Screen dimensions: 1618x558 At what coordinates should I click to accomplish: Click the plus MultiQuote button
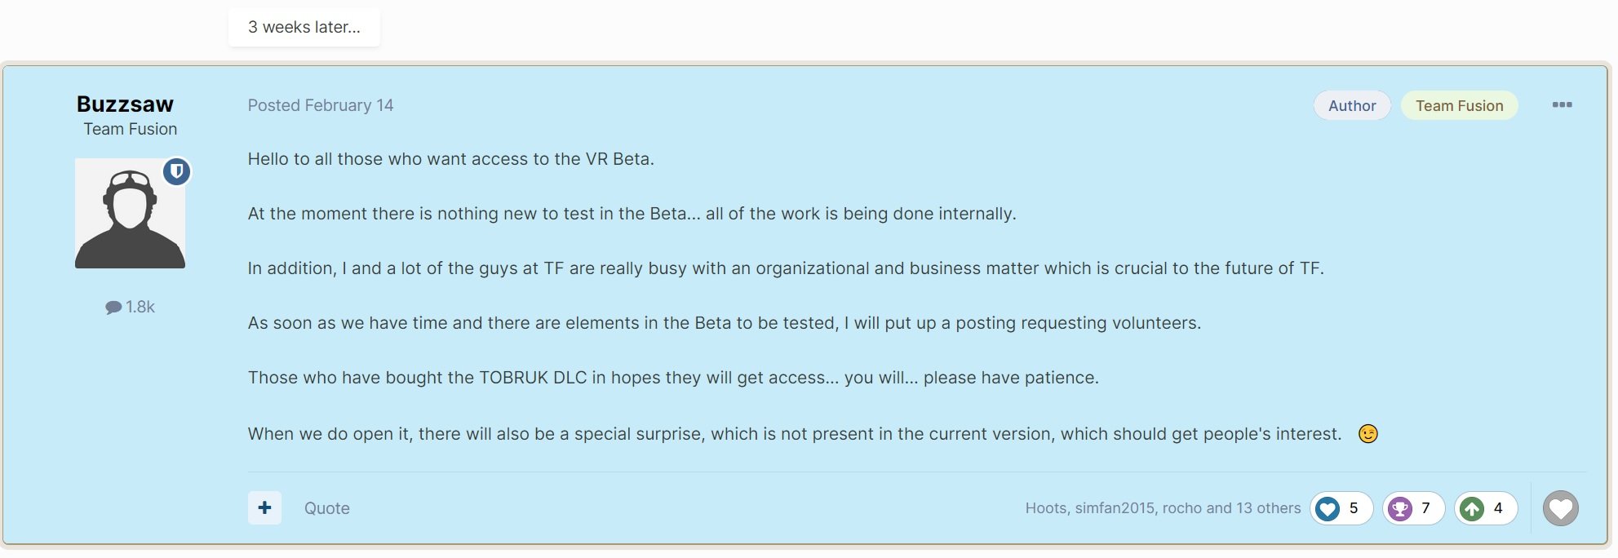(x=264, y=507)
